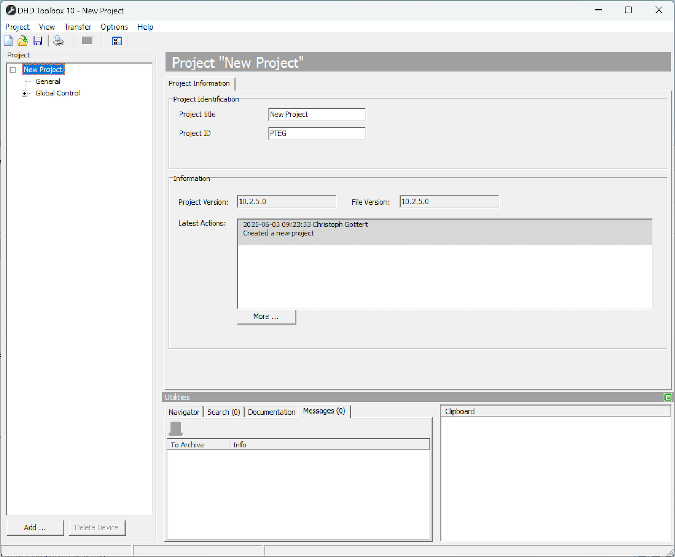The width and height of the screenshot is (675, 557).
Task: Open the print dialog with the printer icon
Action: (59, 41)
